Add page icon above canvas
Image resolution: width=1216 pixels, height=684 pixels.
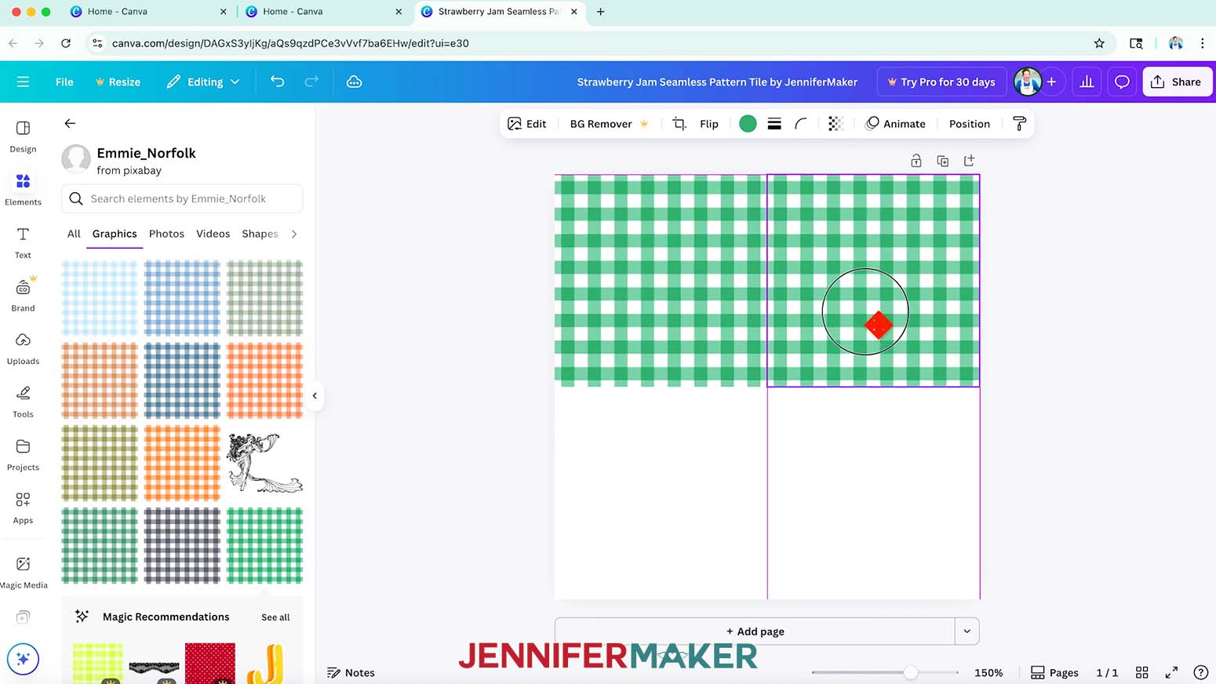point(970,161)
